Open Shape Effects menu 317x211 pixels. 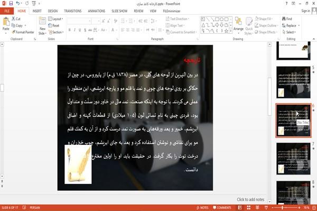266,32
